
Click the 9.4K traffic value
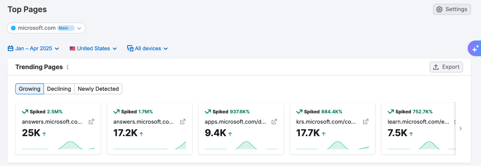(x=216, y=133)
